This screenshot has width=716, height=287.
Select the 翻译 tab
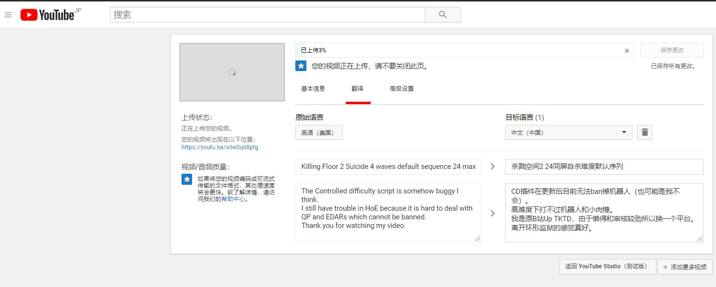(x=358, y=89)
